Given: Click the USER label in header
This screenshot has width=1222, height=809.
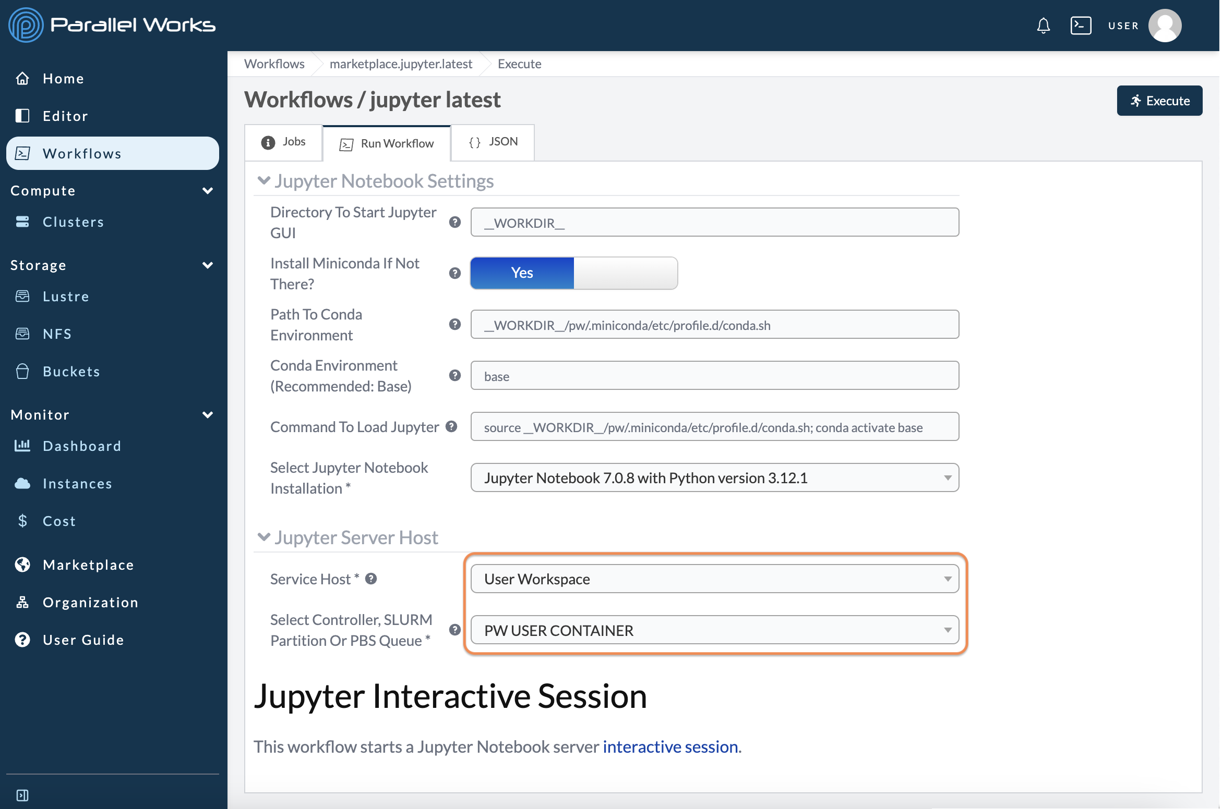Looking at the screenshot, I should click(x=1123, y=26).
